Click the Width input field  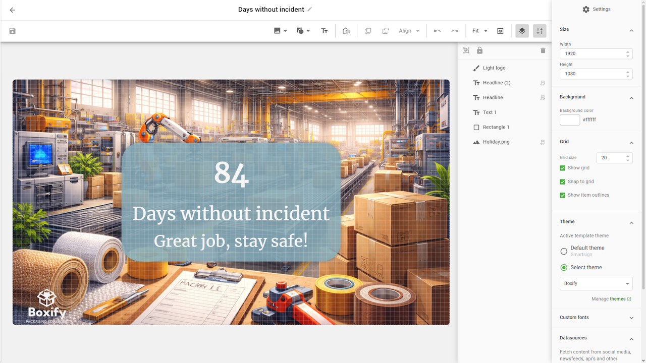[x=591, y=53]
